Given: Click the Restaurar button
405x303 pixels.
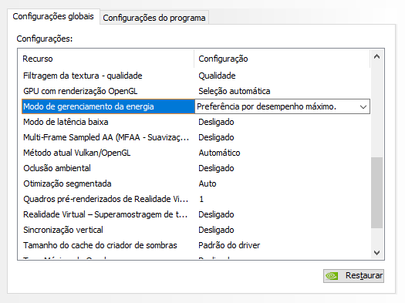Looking at the screenshot, I should pyautogui.click(x=353, y=276).
